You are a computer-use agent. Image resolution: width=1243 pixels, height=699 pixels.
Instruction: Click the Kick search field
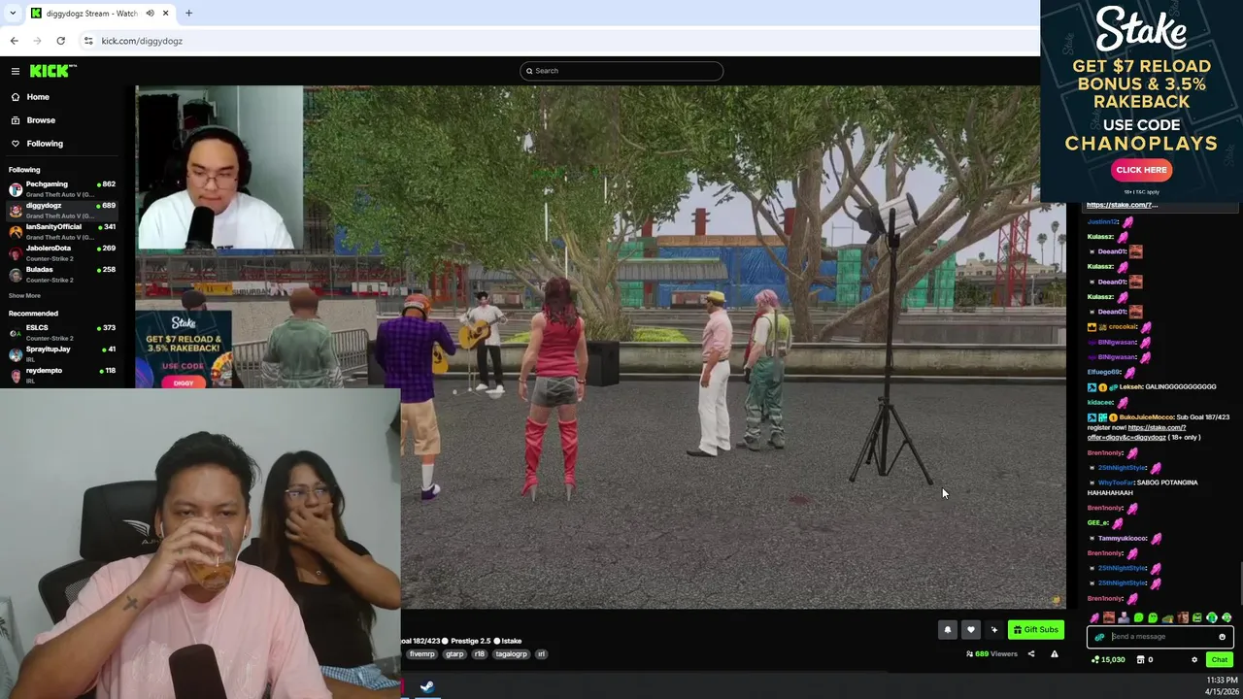[x=621, y=71]
